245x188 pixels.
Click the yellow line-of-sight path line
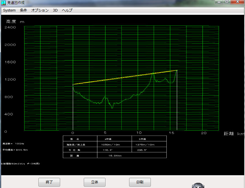[x=124, y=77]
